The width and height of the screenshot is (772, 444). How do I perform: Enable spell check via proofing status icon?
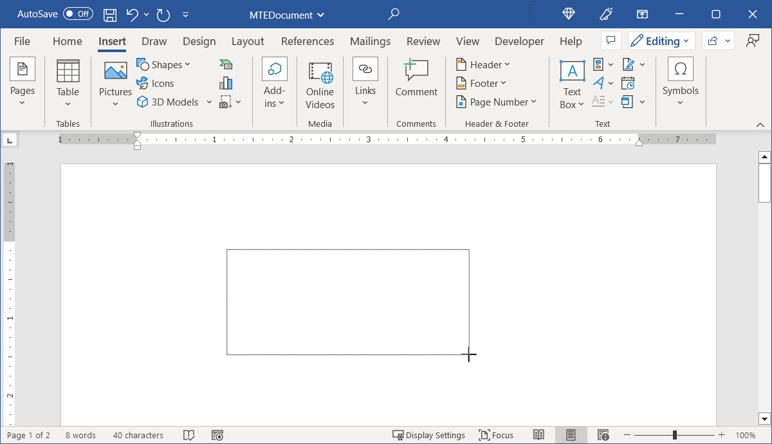click(188, 435)
